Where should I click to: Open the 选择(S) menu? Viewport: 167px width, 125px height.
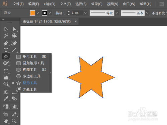(81, 4)
